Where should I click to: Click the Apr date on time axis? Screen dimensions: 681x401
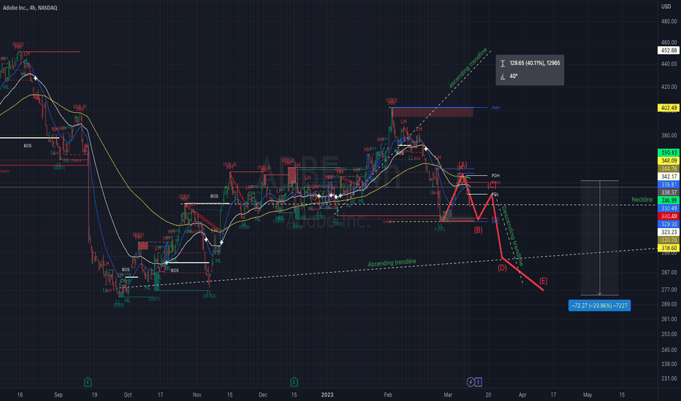522,395
